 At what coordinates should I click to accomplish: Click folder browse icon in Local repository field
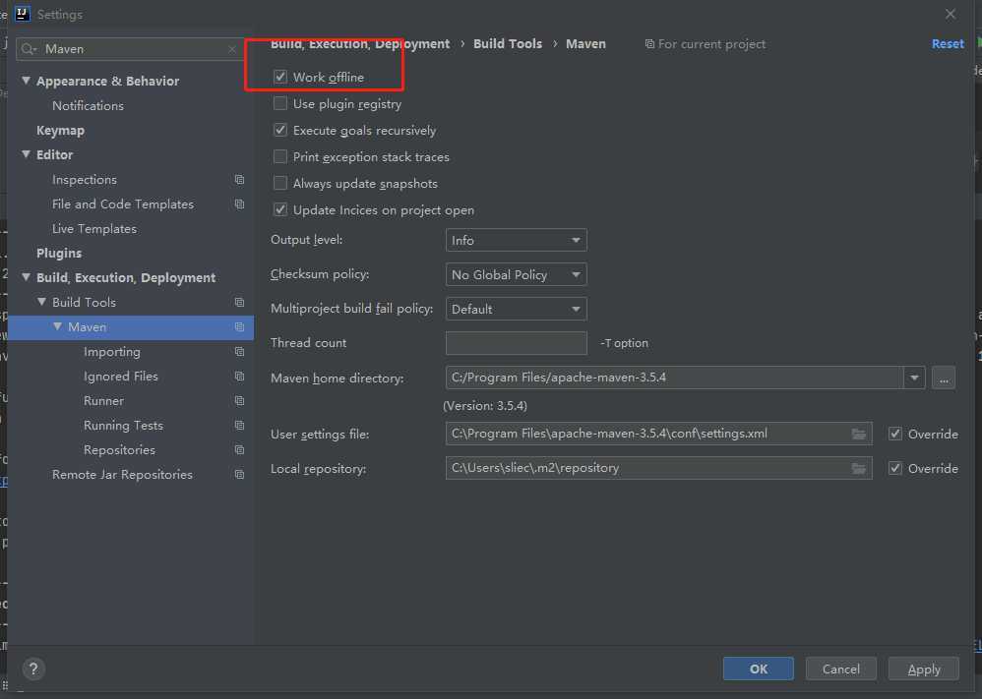(x=859, y=468)
